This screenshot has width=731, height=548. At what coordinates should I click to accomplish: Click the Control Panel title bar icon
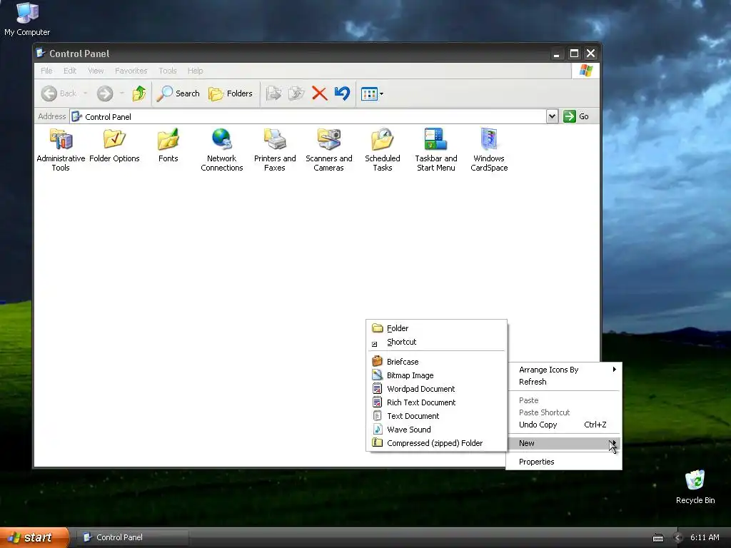tap(41, 53)
